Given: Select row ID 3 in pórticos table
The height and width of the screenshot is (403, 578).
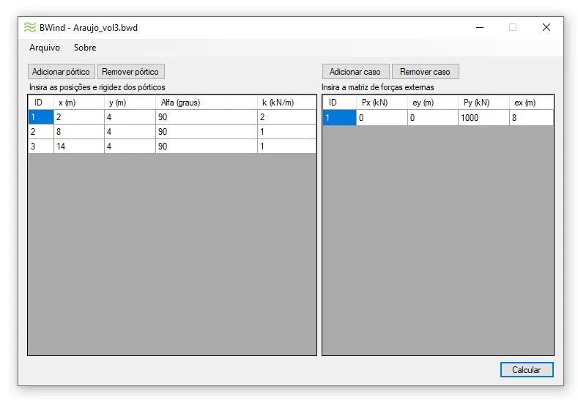Looking at the screenshot, I should click(x=40, y=147).
